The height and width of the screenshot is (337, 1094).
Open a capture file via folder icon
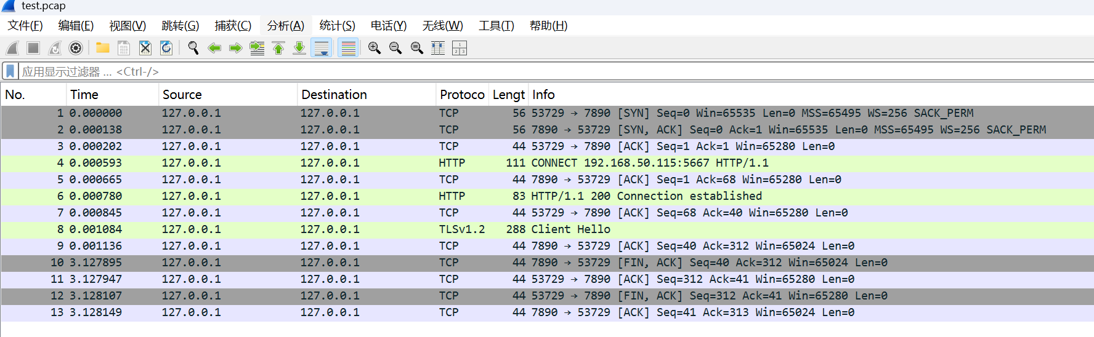click(103, 48)
